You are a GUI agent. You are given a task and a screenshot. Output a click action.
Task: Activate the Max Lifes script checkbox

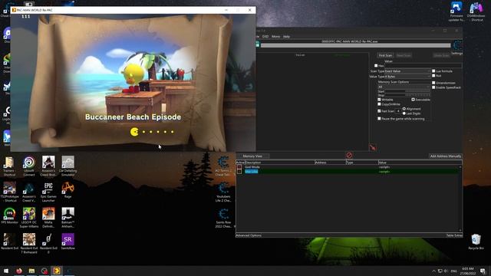click(239, 172)
